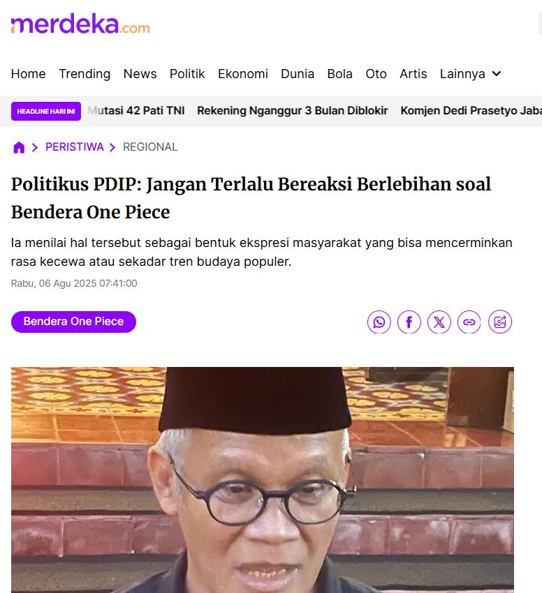Share article on X icon

point(439,322)
